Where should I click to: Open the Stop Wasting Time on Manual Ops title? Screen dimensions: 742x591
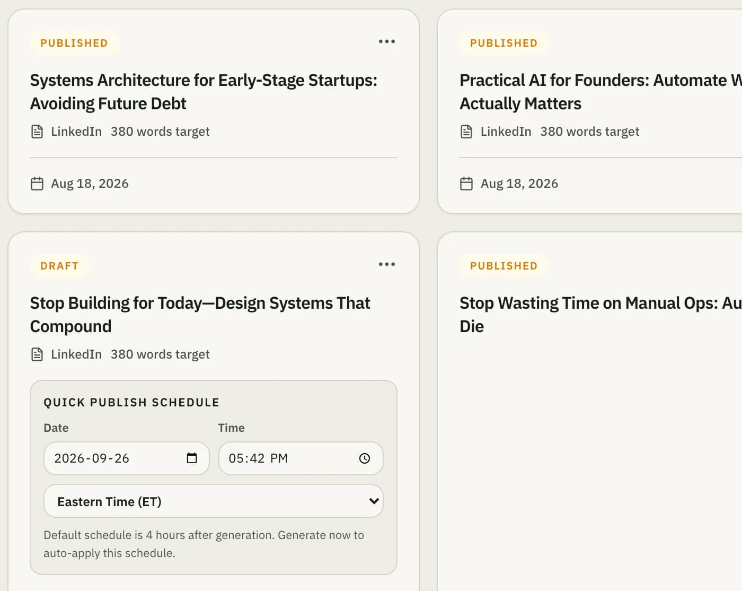[x=600, y=315]
